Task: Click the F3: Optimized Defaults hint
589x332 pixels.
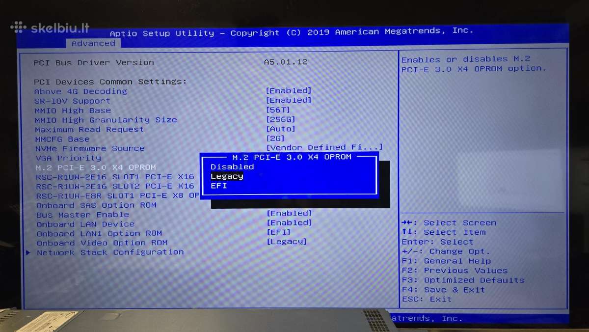Action: pyautogui.click(x=463, y=280)
